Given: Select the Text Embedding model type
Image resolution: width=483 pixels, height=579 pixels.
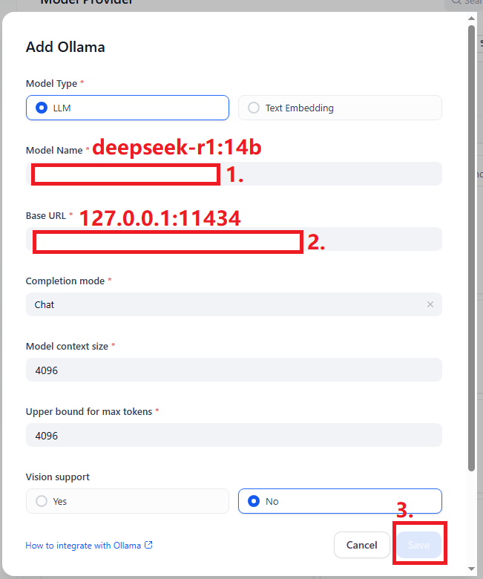Looking at the screenshot, I should 340,108.
